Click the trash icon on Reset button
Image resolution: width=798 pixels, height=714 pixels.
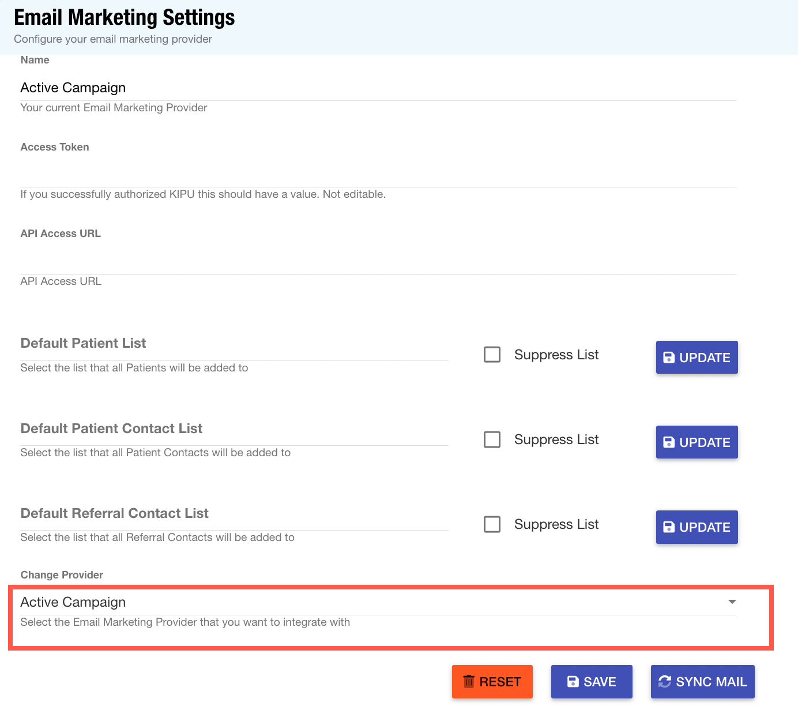coord(469,682)
